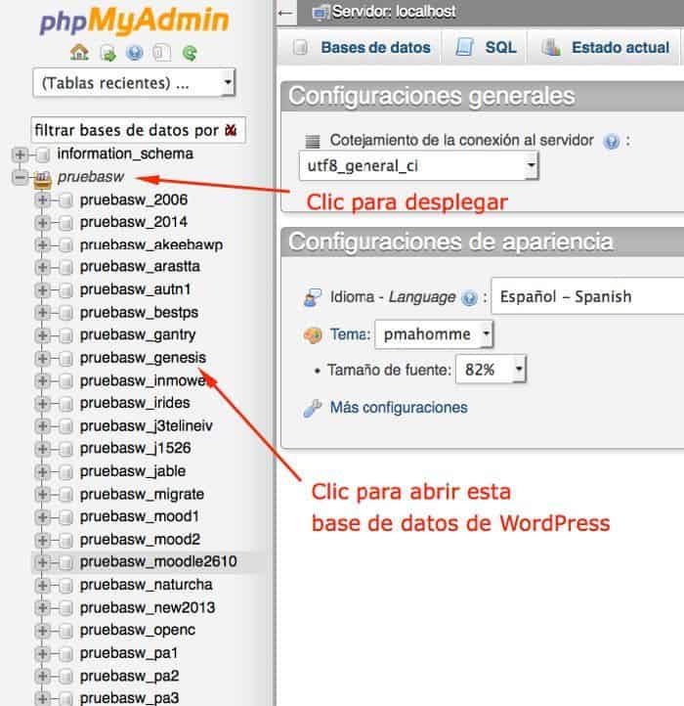
Task: Open the pruebasw_pa1 database
Action: coord(129,653)
